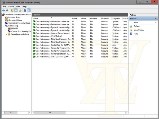Collapse the Firewall section in Actions pane
This screenshot has width=159, height=119.
(156, 19)
